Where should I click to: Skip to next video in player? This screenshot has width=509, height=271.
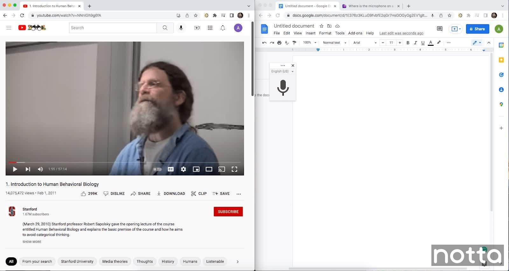(28, 169)
